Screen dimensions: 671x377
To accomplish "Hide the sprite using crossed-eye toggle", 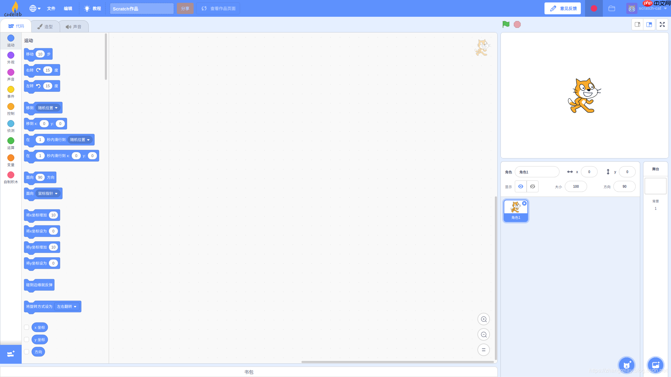I will (532, 186).
